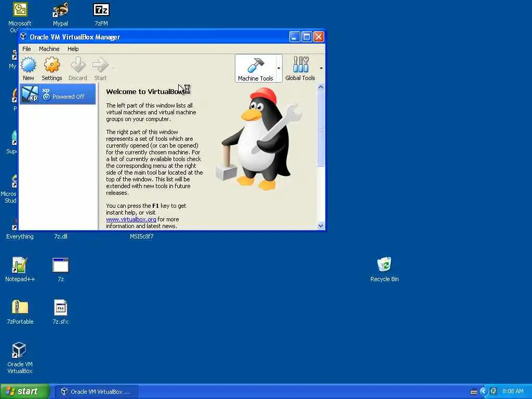Select the Global Tools button

coord(300,69)
